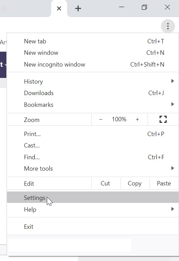The height and width of the screenshot is (261, 179).
Task: Click the Cut button
Action: point(106,183)
